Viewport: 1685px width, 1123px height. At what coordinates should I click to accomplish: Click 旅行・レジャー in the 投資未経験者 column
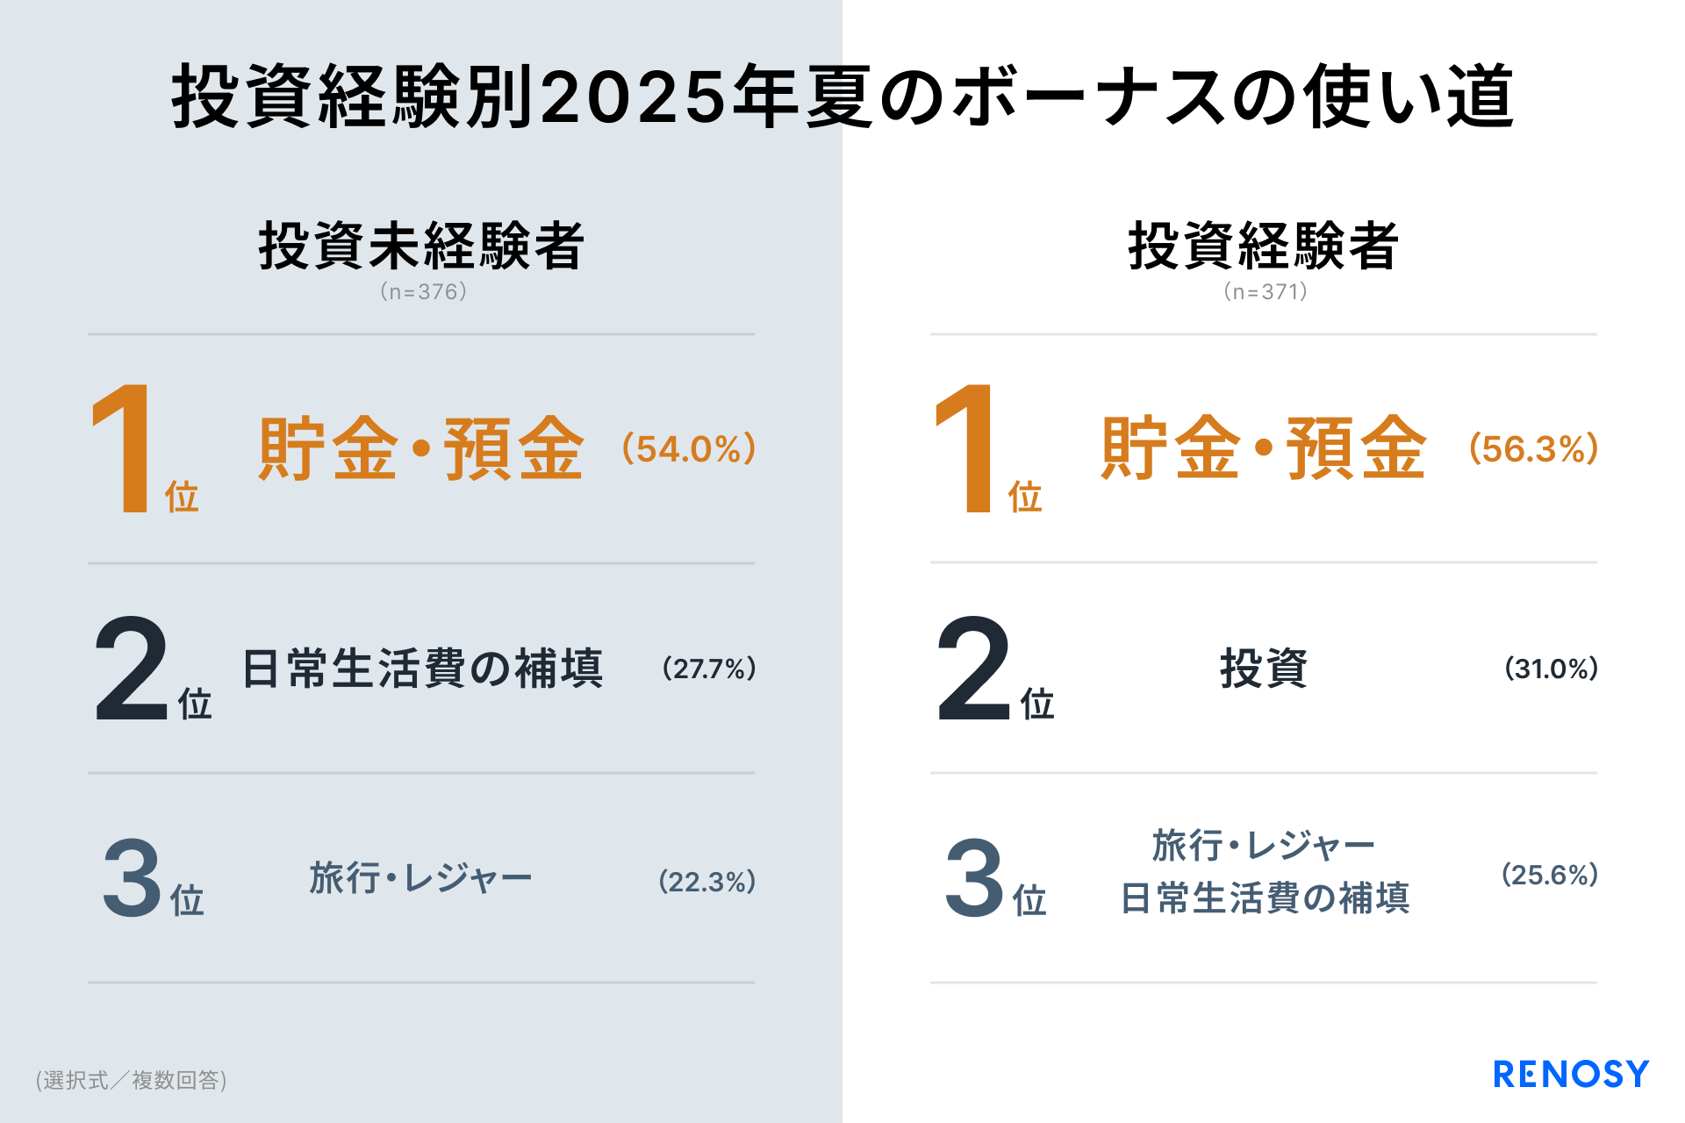coord(421,878)
